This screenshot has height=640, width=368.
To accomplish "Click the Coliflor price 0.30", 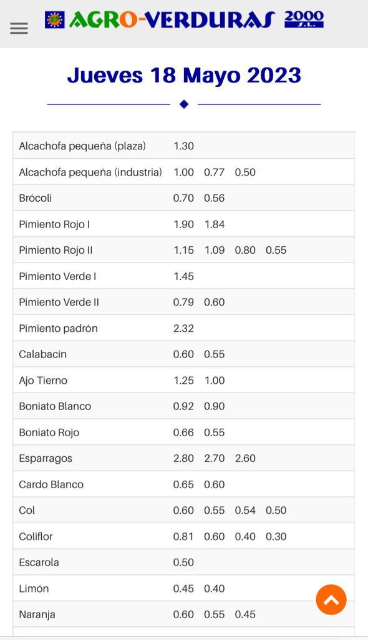I will point(276,536).
